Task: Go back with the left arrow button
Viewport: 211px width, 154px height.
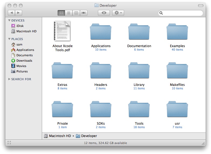Action: (x=11, y=13)
